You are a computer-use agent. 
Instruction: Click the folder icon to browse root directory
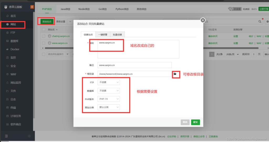[175, 74]
